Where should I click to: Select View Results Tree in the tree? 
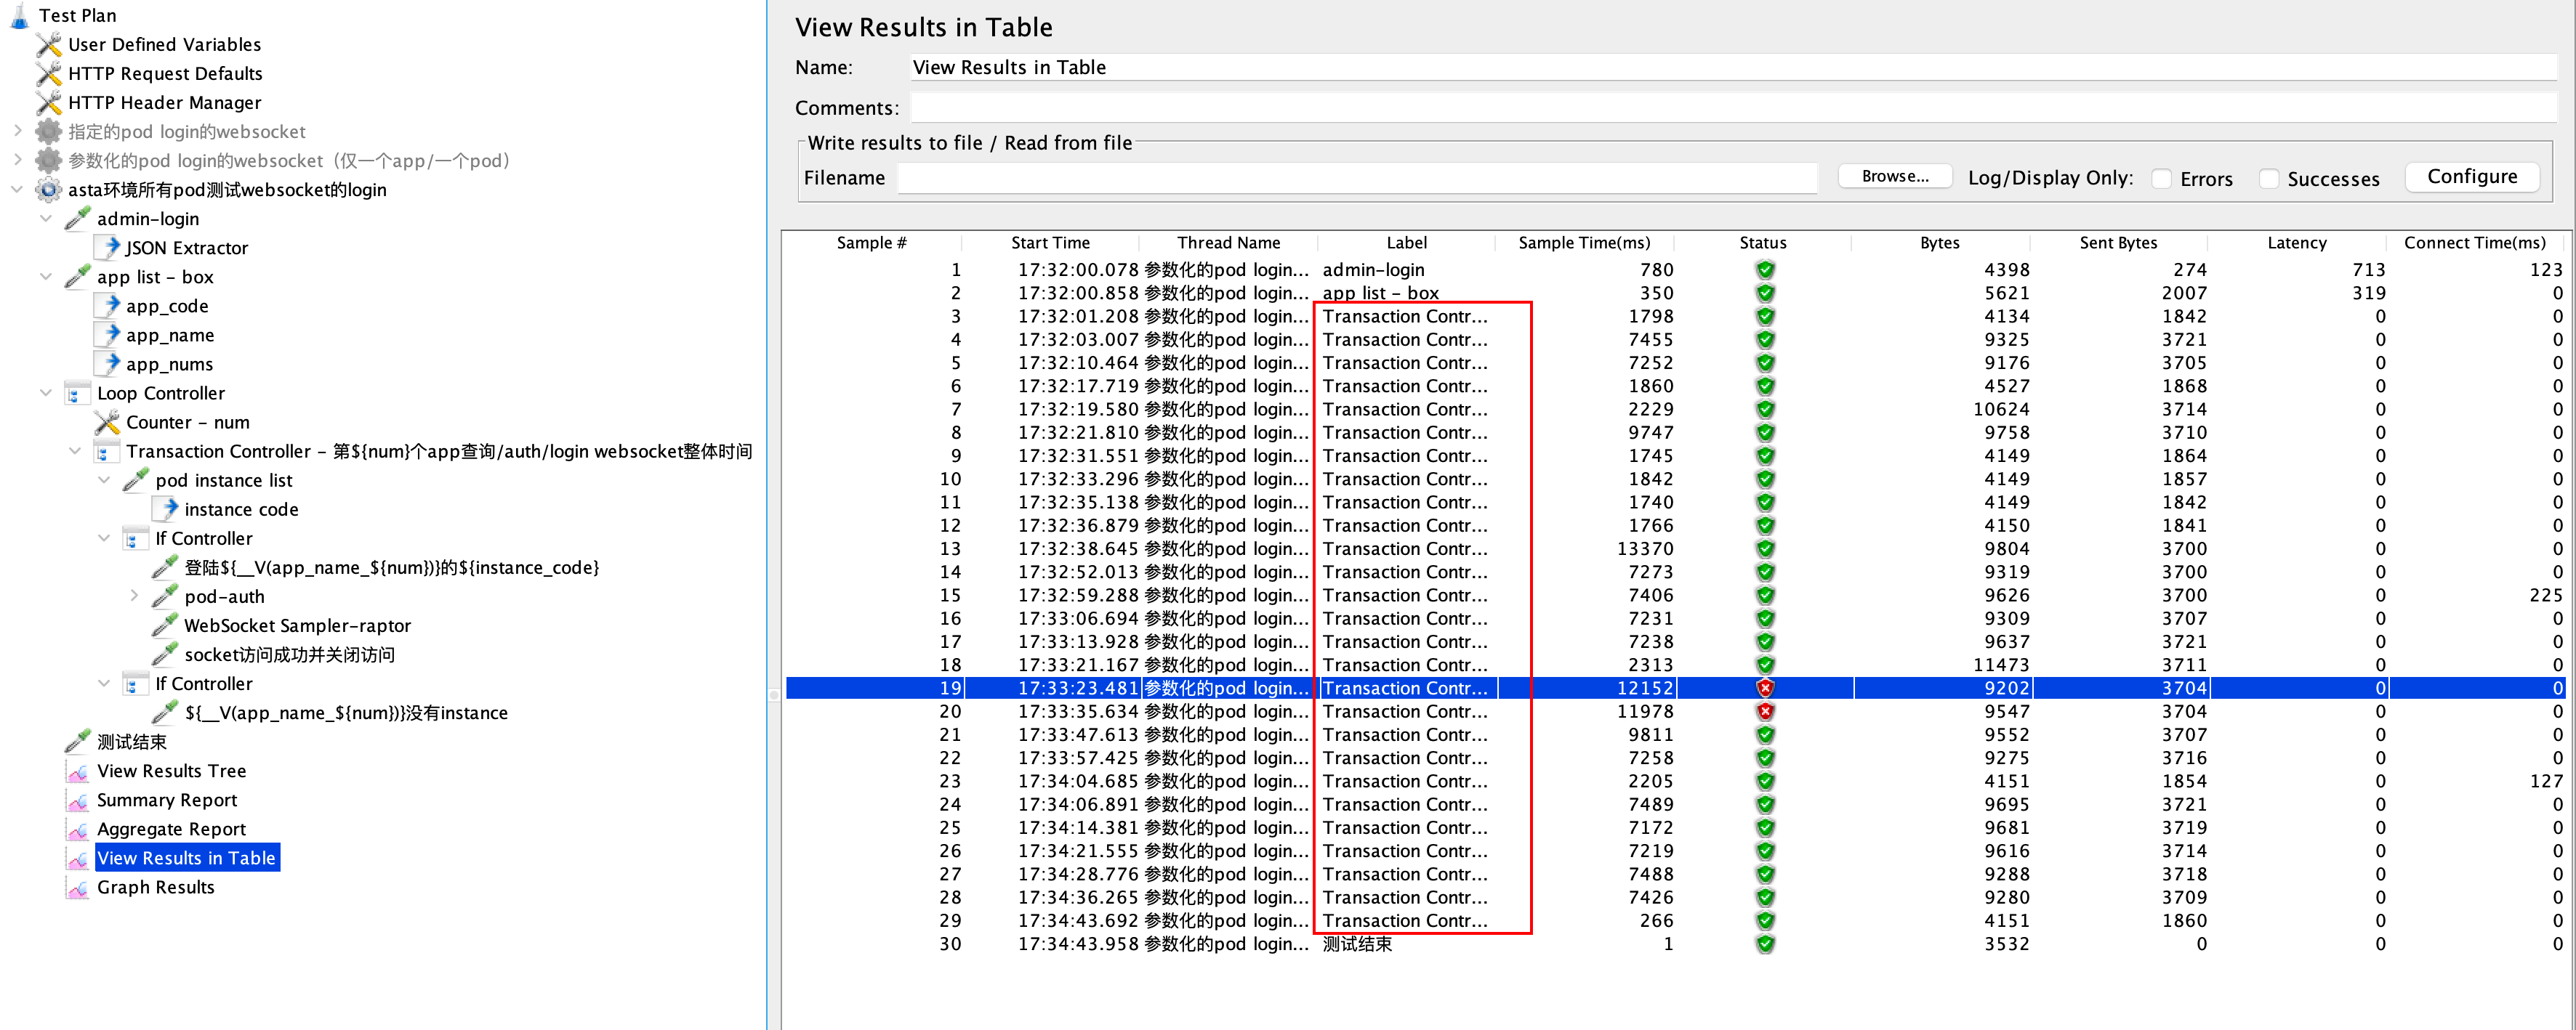171,771
